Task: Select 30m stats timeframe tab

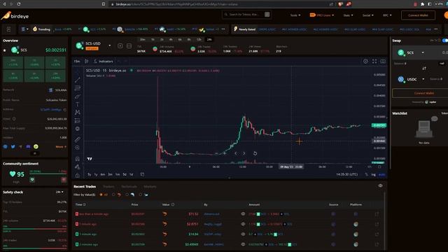Action: pos(143,39)
